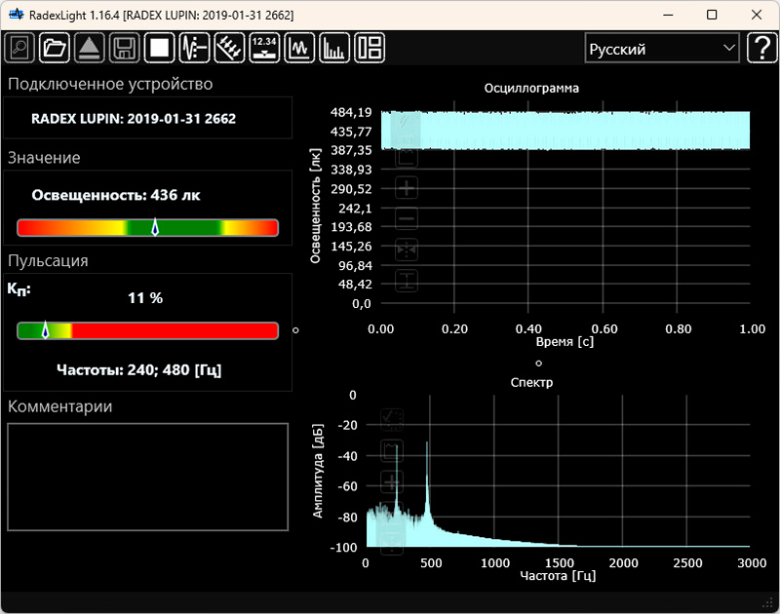Click the illuminance gradient bar indicator
Screen dimensions: 780x614
coord(148,227)
